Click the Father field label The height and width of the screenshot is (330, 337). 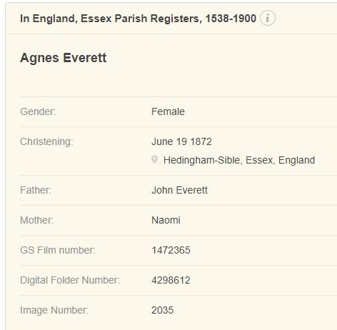[x=36, y=190]
